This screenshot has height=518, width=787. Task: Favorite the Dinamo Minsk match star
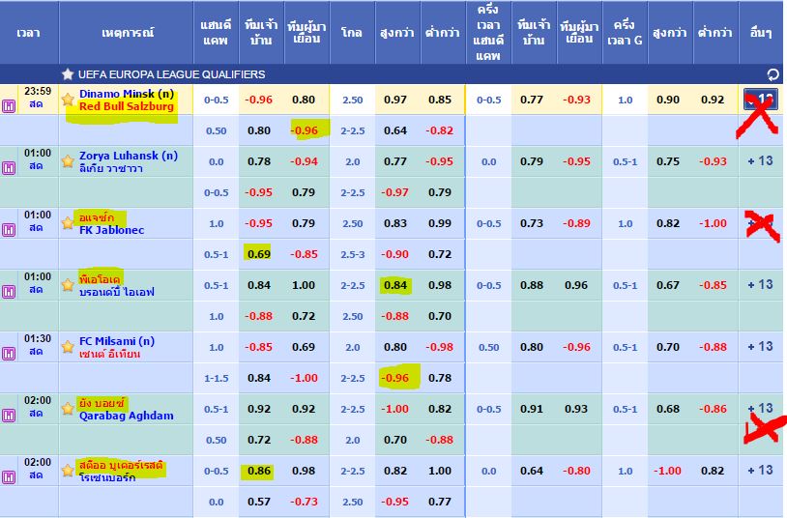[68, 99]
